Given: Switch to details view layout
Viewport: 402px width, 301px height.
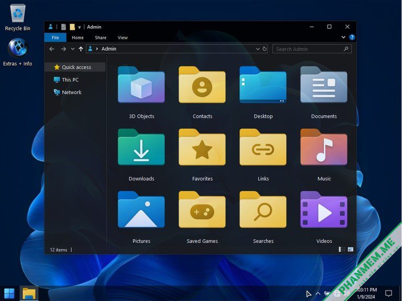Looking at the screenshot, I should [342, 250].
